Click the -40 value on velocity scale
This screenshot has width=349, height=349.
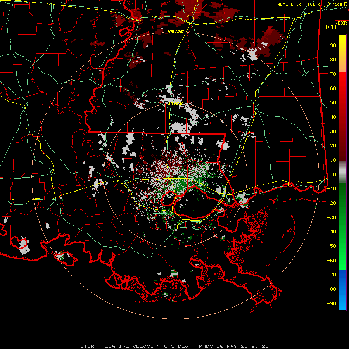tap(332, 232)
